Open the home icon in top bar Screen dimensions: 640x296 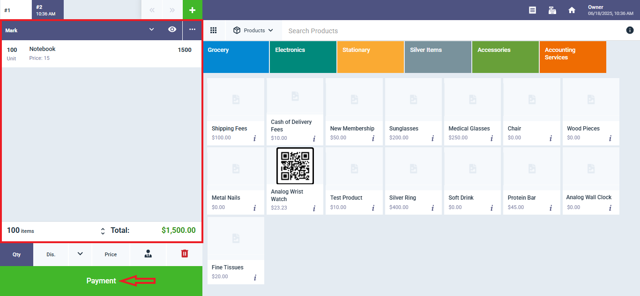(572, 10)
